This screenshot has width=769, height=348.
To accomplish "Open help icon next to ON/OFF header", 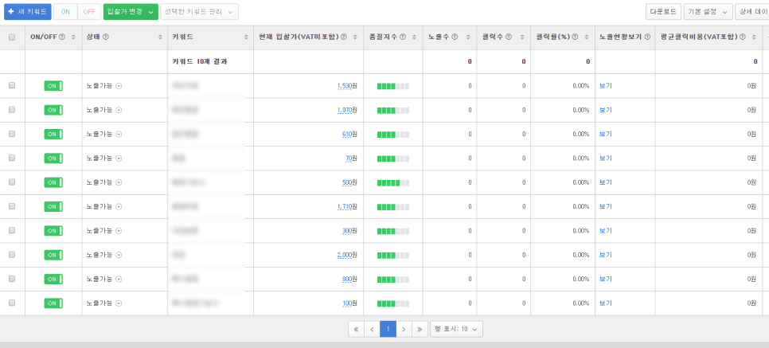I will (62, 37).
